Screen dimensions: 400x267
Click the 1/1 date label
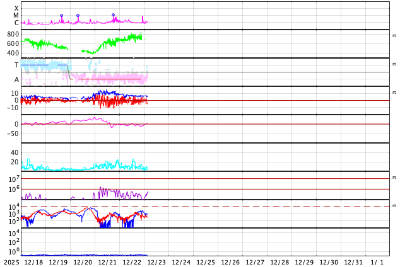point(377,262)
